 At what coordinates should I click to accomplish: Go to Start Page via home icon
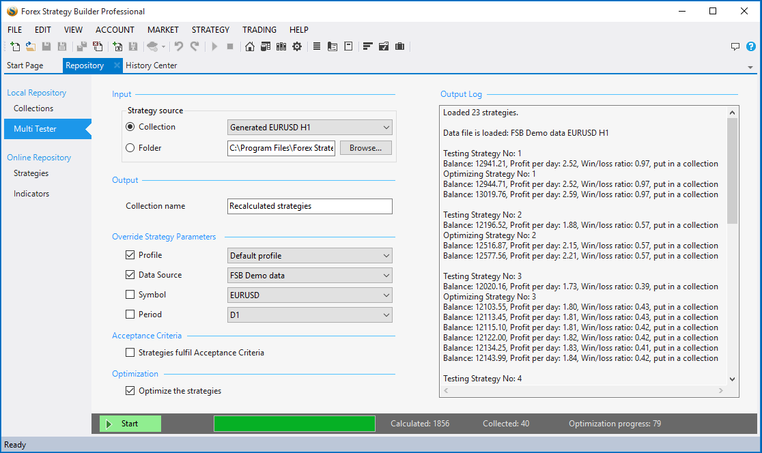coord(250,46)
